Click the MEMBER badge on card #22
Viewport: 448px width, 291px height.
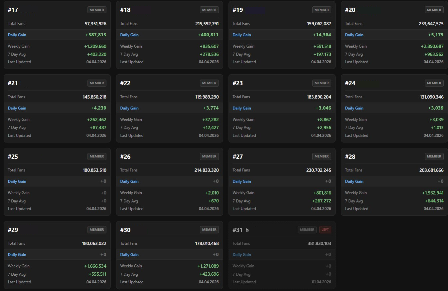(x=209, y=83)
